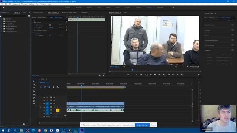Select the Pen tool
This screenshot has height=133, width=237.
point(34,98)
